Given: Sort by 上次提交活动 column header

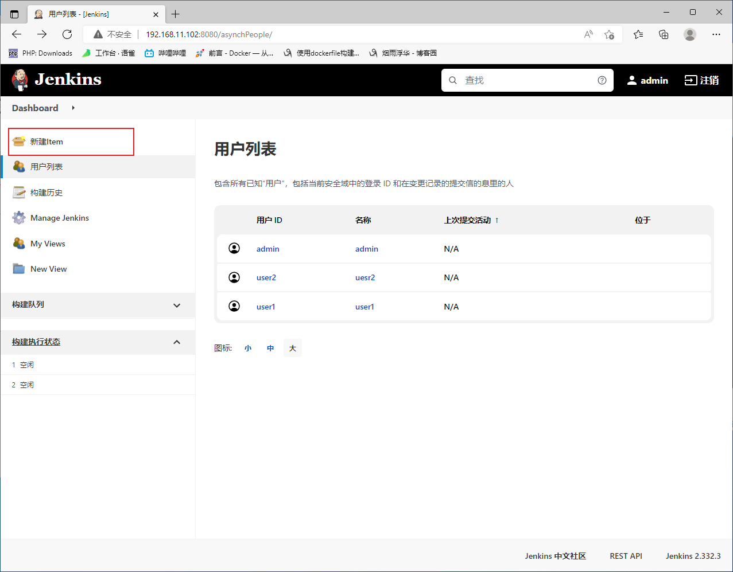Looking at the screenshot, I should (x=471, y=220).
